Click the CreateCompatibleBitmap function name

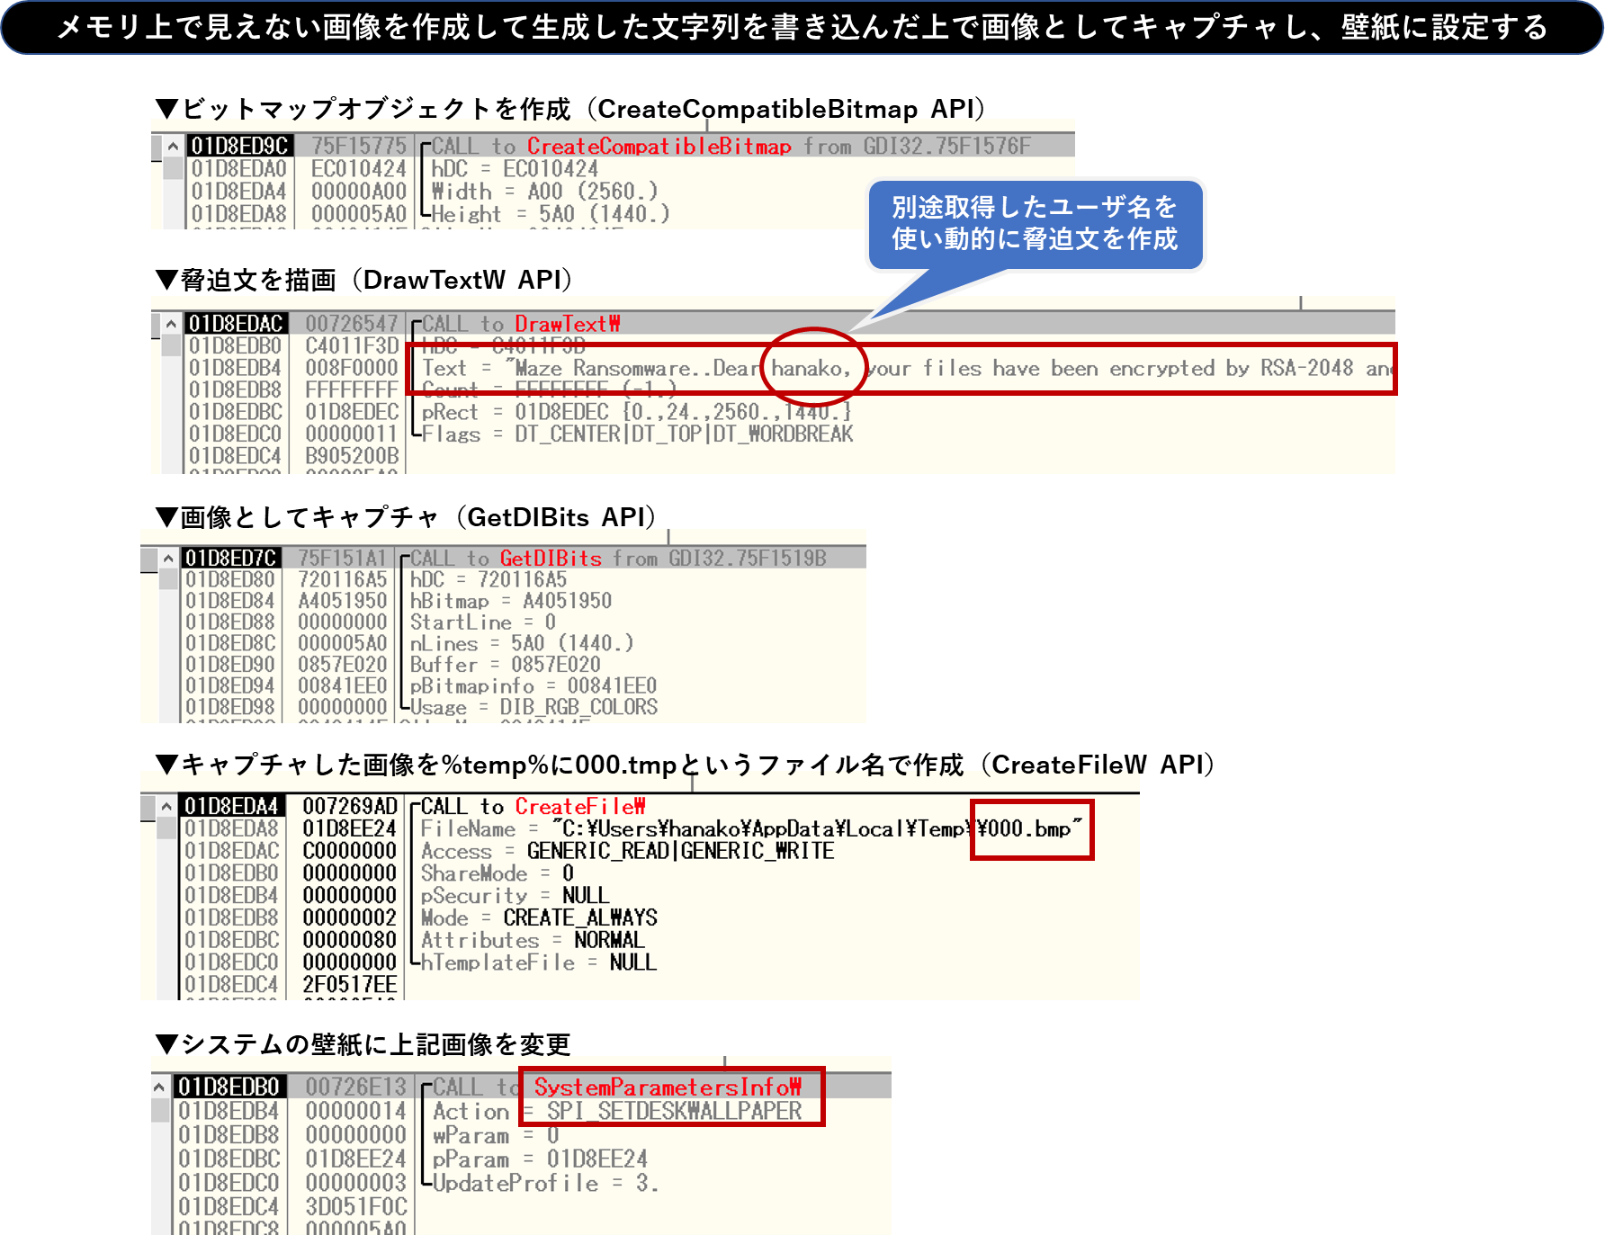coord(659,146)
